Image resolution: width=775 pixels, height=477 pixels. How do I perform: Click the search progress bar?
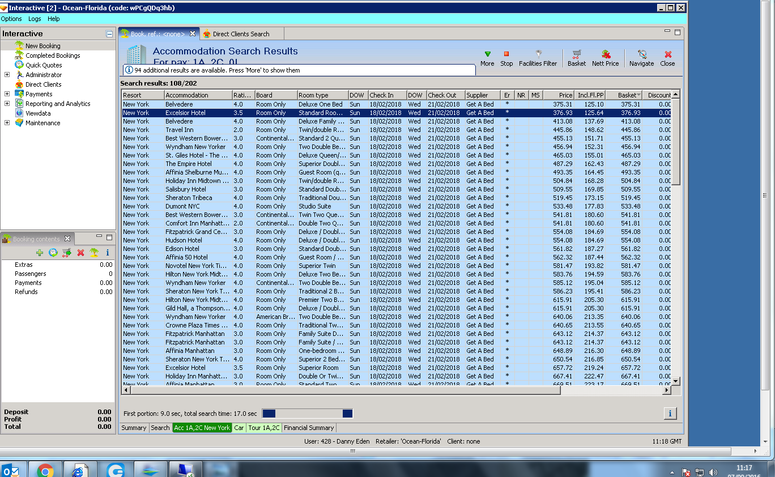coord(308,414)
